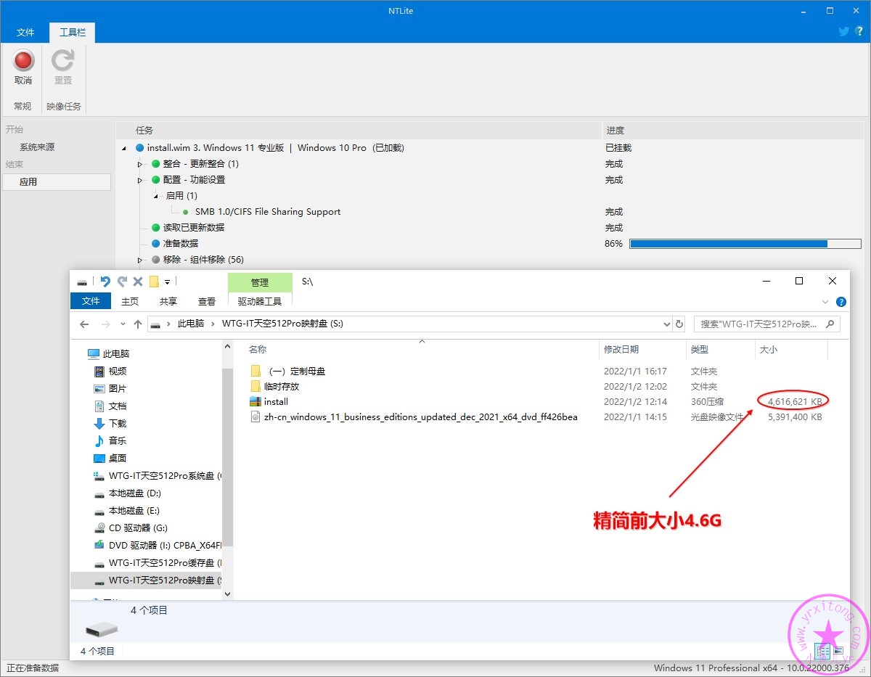Image resolution: width=871 pixels, height=677 pixels.
Task: Go back with the Explorer back arrow
Action: click(85, 324)
